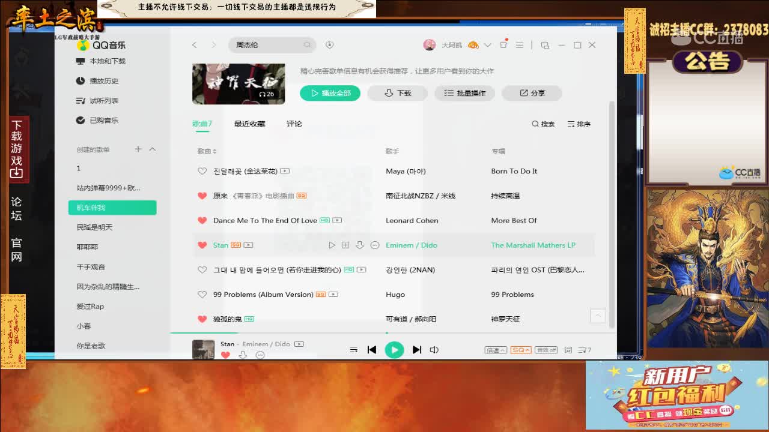The height and width of the screenshot is (432, 769).
Task: Like 99 Problems (Album Version) heart
Action: [202, 294]
